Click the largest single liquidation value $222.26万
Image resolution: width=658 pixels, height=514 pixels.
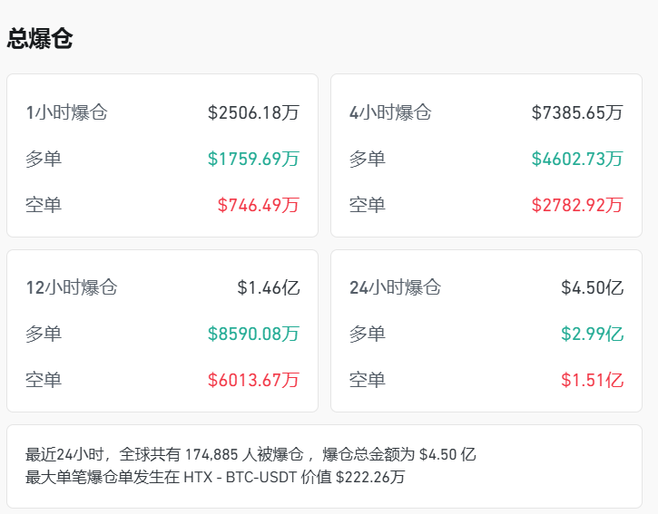point(369,476)
